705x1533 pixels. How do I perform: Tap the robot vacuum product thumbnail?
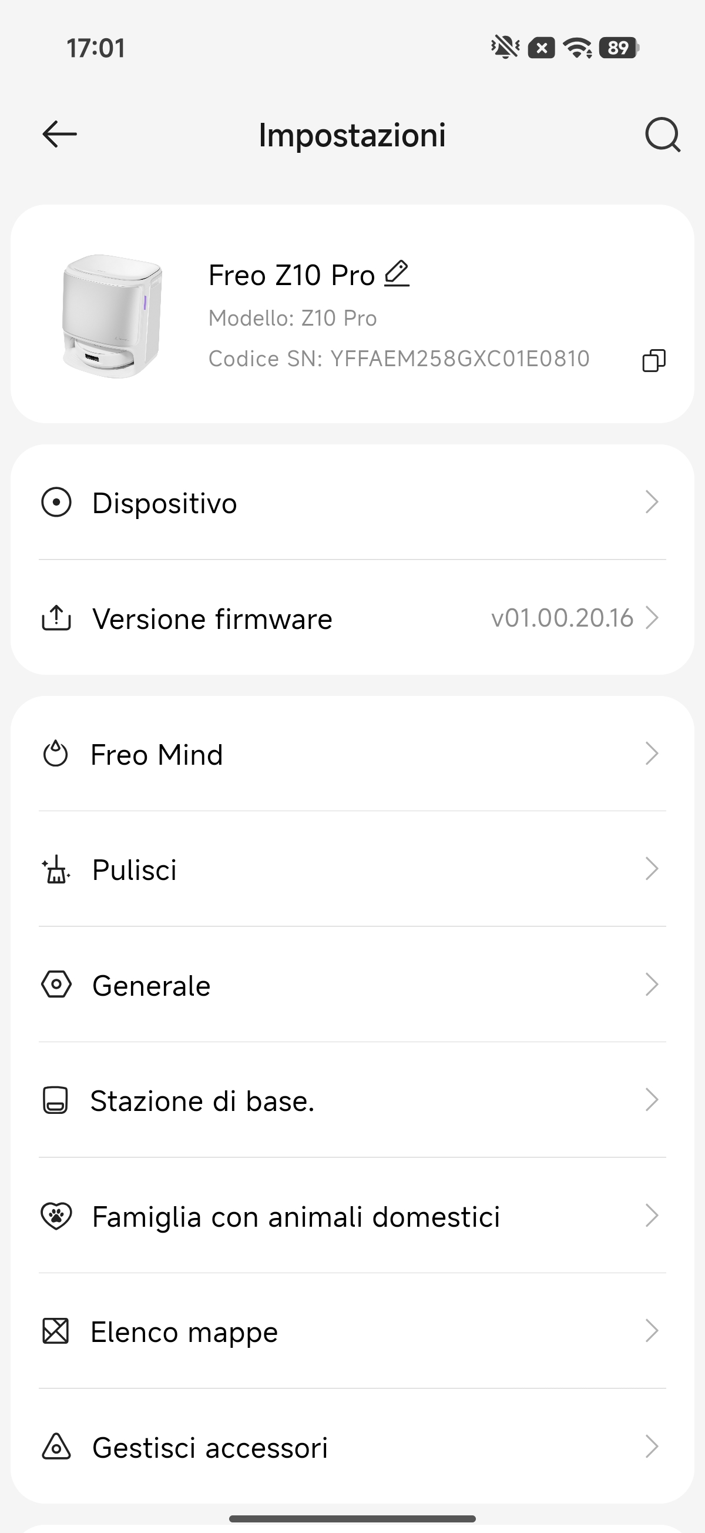pyautogui.click(x=112, y=316)
